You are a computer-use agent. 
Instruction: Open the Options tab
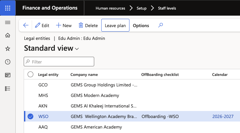pos(141,26)
